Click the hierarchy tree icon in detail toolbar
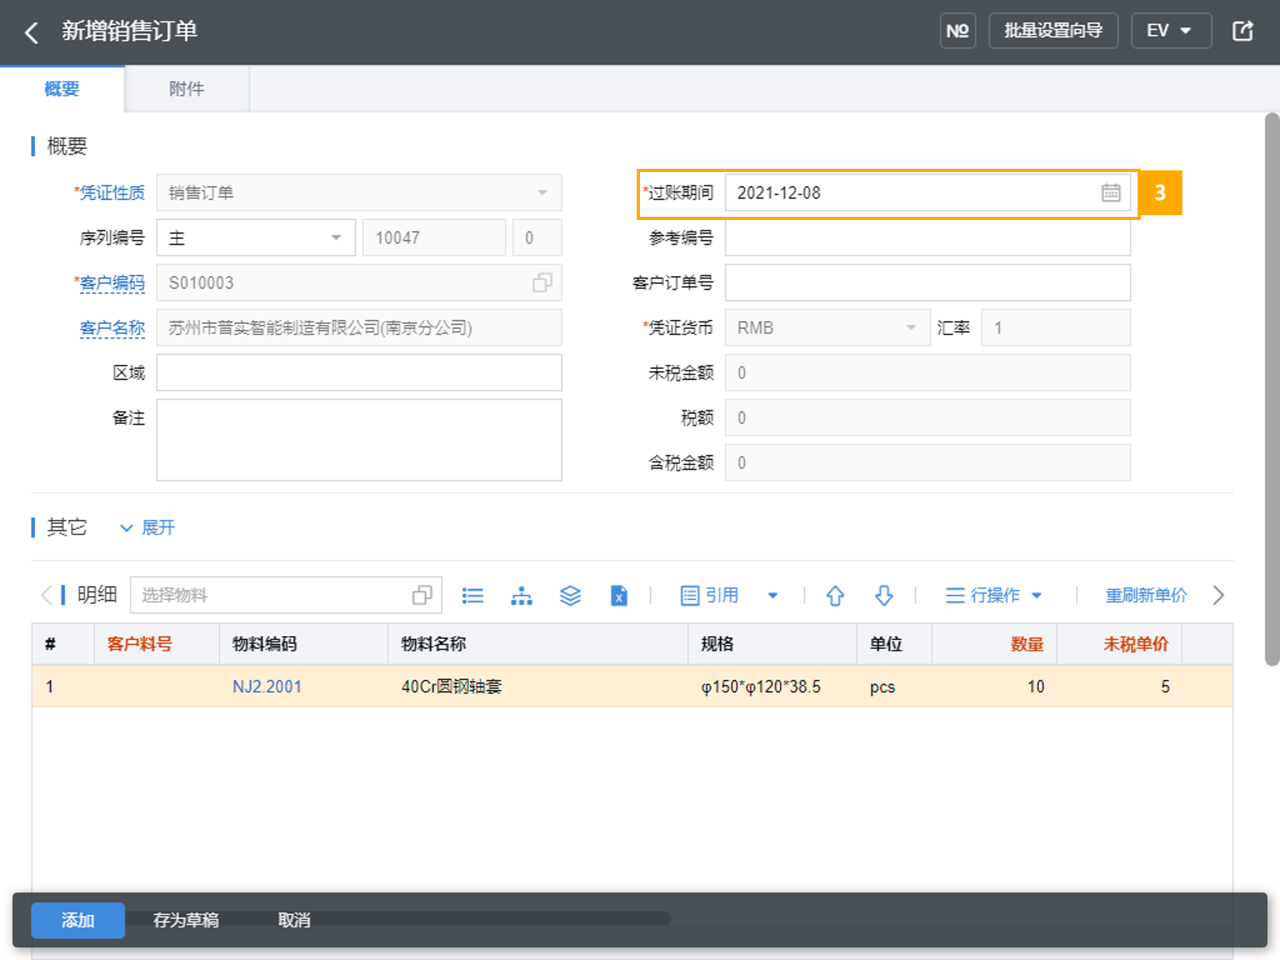 coord(522,595)
